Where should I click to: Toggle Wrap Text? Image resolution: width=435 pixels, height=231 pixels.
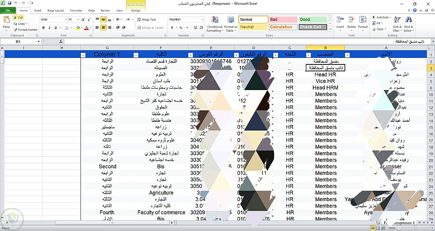click(147, 20)
